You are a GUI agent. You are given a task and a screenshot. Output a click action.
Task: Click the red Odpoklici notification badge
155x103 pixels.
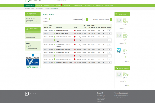(62, 5)
